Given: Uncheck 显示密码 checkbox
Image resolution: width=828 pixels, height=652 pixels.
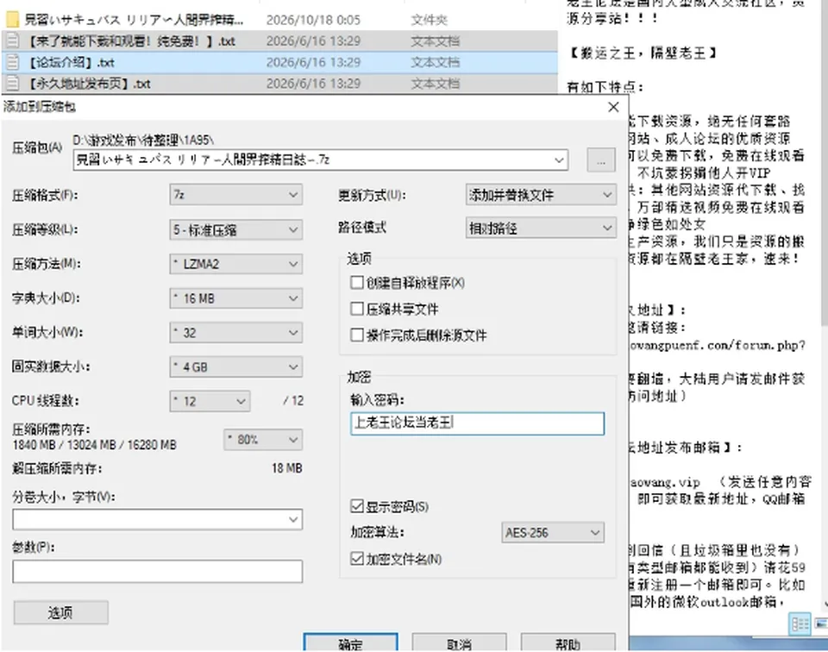Looking at the screenshot, I should point(357,507).
